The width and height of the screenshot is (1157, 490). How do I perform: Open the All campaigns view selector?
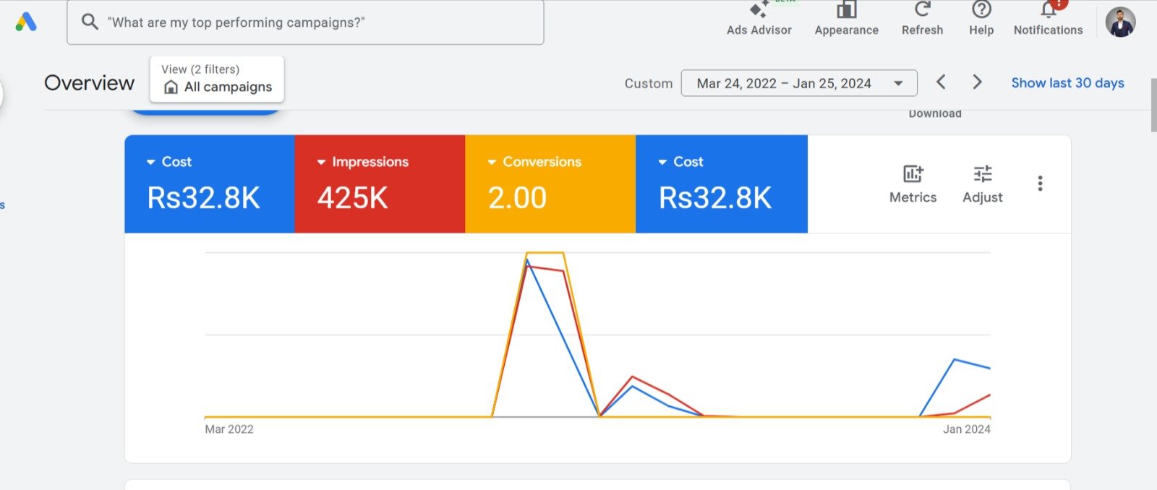pyautogui.click(x=217, y=79)
